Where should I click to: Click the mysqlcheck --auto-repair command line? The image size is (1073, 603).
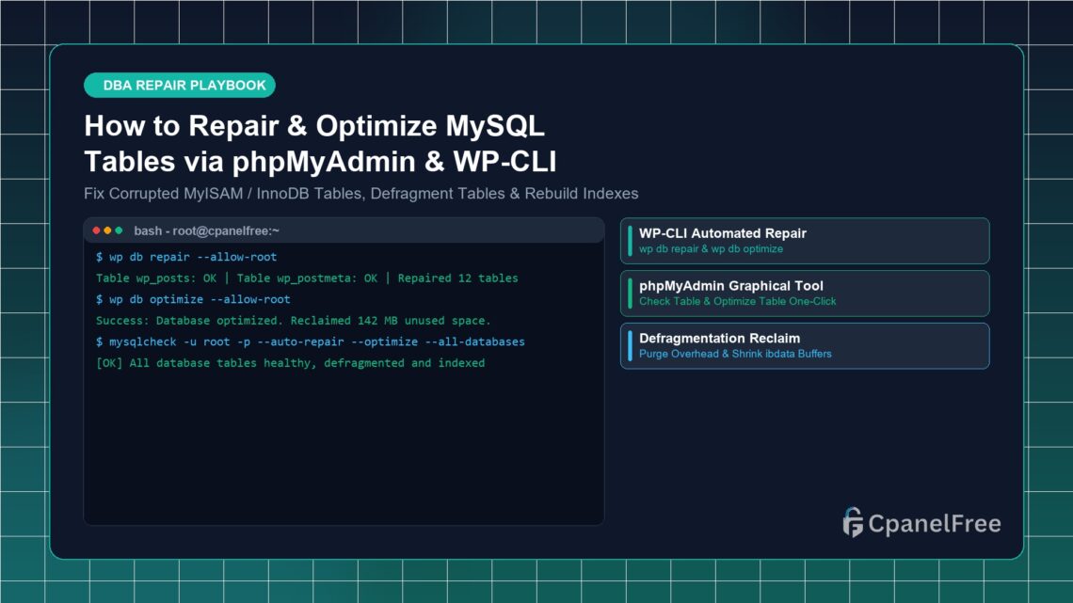pos(310,341)
